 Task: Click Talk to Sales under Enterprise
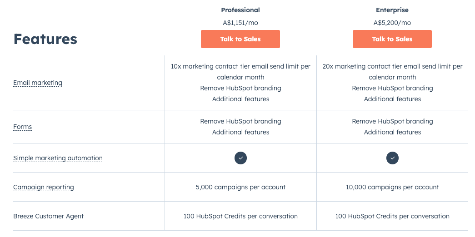tap(392, 39)
